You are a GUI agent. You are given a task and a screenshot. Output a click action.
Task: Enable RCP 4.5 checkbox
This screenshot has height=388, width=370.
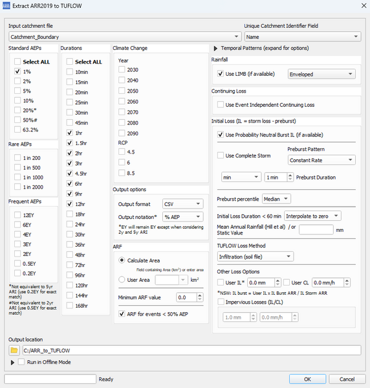coord(122,152)
